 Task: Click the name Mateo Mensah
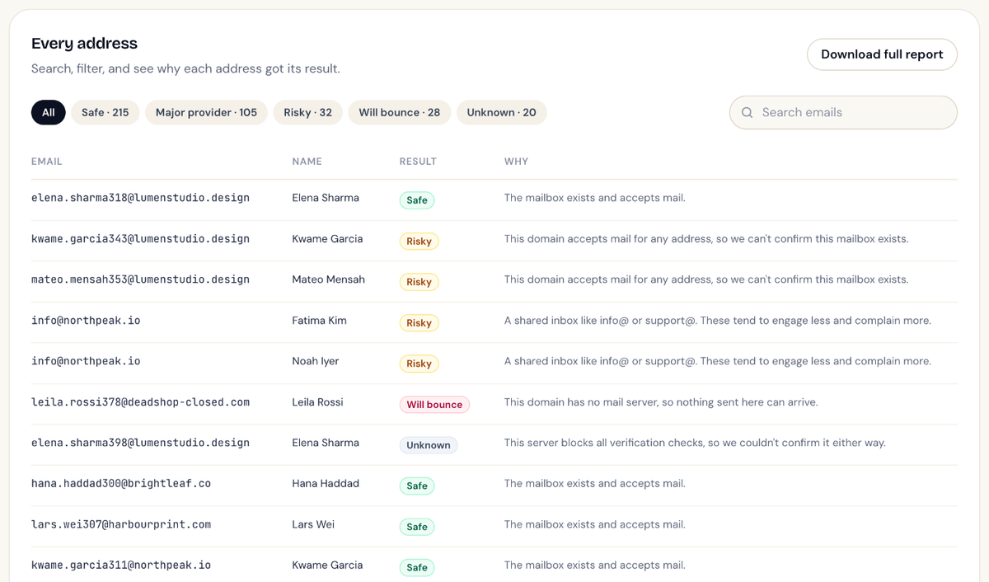[328, 279]
